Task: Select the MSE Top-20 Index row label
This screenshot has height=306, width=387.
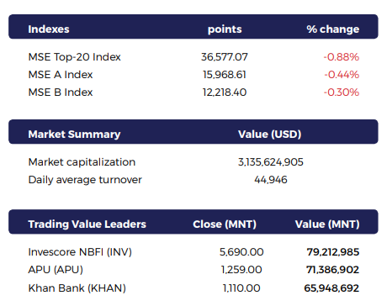Action: click(x=74, y=57)
